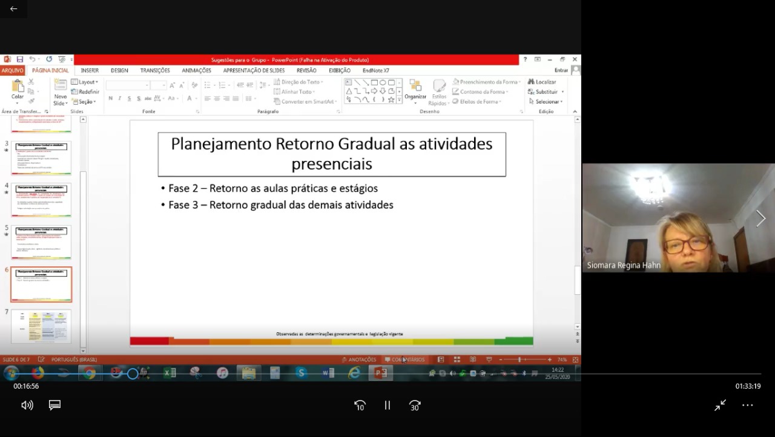Screen dimensions: 775x437
Task: Click Localizar find button
Action: pyautogui.click(x=542, y=82)
